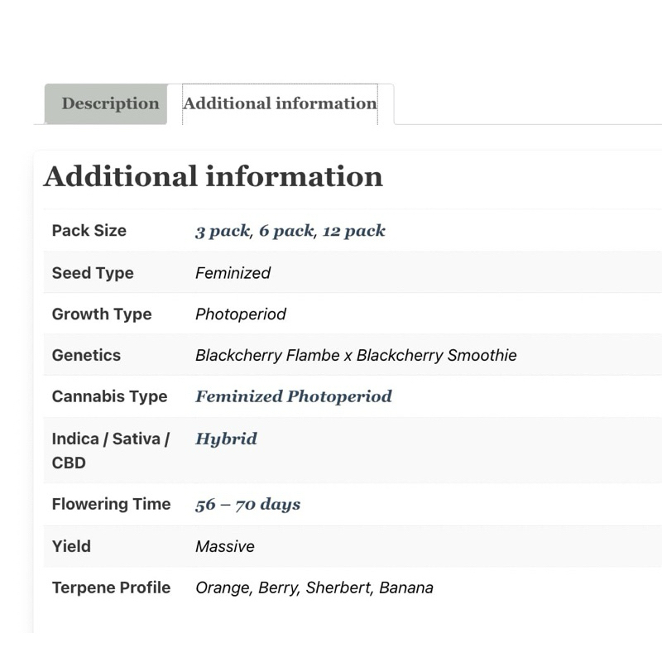Open the 56 – 70 days link

click(x=247, y=504)
